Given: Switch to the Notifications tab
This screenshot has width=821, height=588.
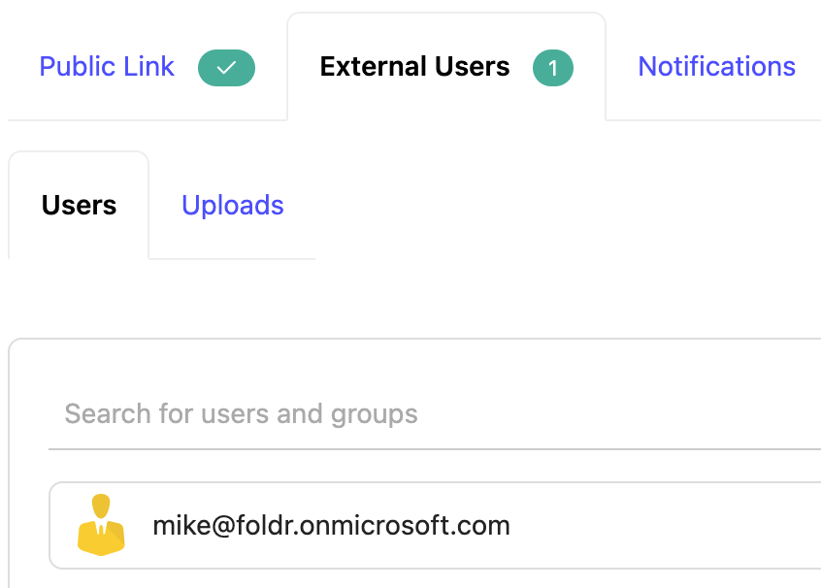Looking at the screenshot, I should [716, 67].
